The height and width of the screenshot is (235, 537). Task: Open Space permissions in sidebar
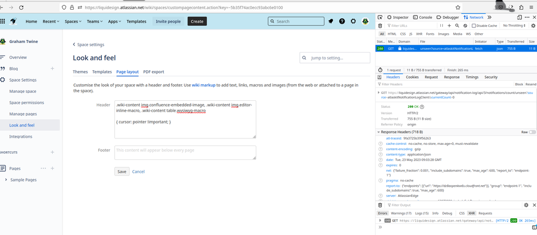point(27,102)
